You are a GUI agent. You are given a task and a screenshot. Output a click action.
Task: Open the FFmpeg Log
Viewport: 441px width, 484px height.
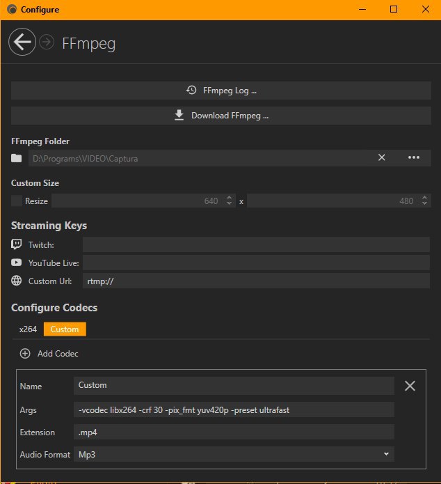click(x=220, y=91)
